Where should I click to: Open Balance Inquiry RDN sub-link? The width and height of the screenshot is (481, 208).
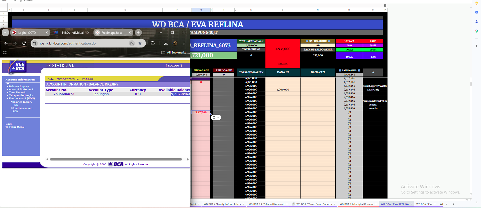point(22,103)
